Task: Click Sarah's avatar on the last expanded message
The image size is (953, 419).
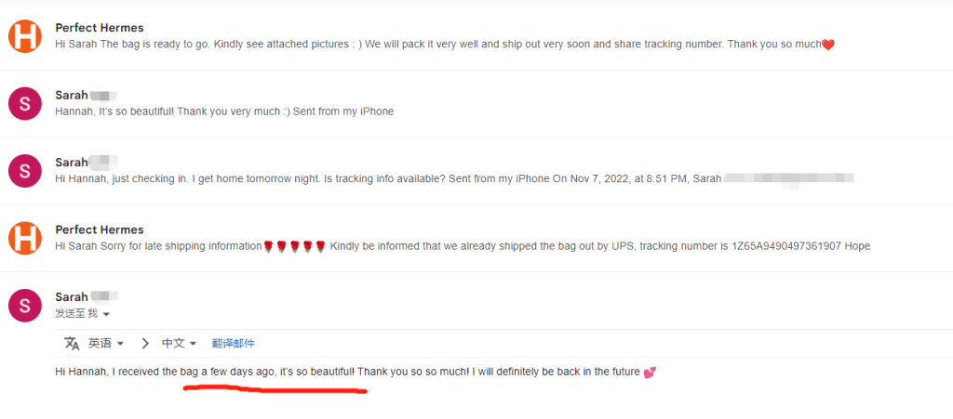Action: (x=24, y=304)
